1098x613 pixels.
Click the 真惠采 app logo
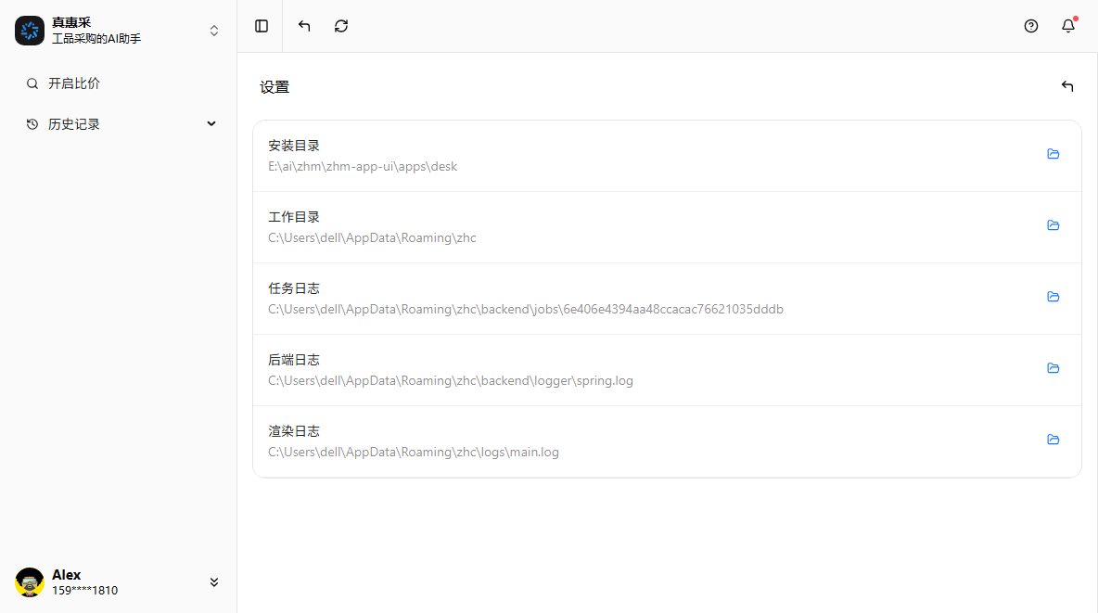coord(30,31)
